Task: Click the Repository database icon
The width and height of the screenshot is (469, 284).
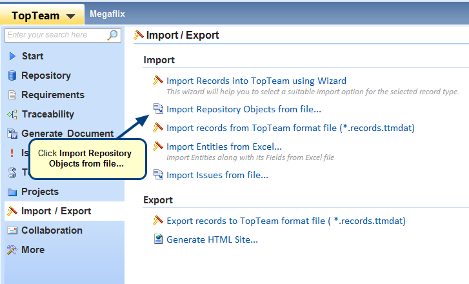Action: coord(12,76)
